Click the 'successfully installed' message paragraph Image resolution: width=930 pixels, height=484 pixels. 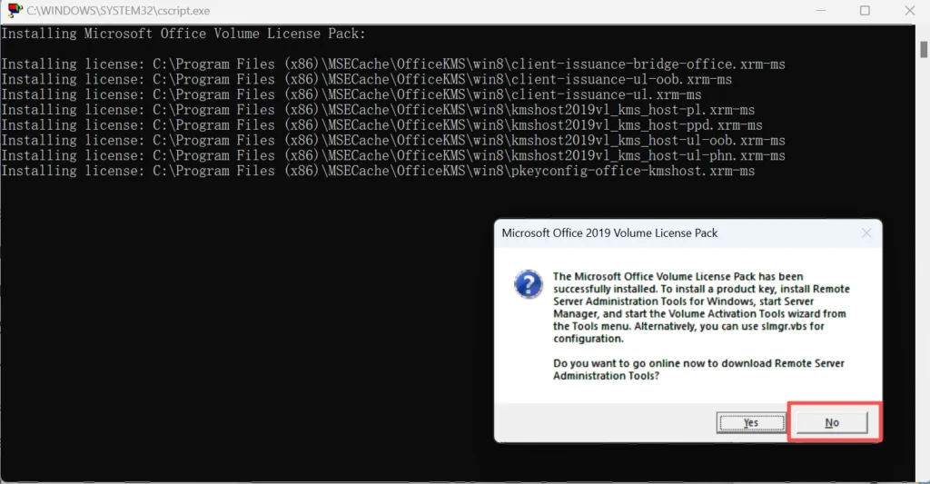pyautogui.click(x=701, y=307)
